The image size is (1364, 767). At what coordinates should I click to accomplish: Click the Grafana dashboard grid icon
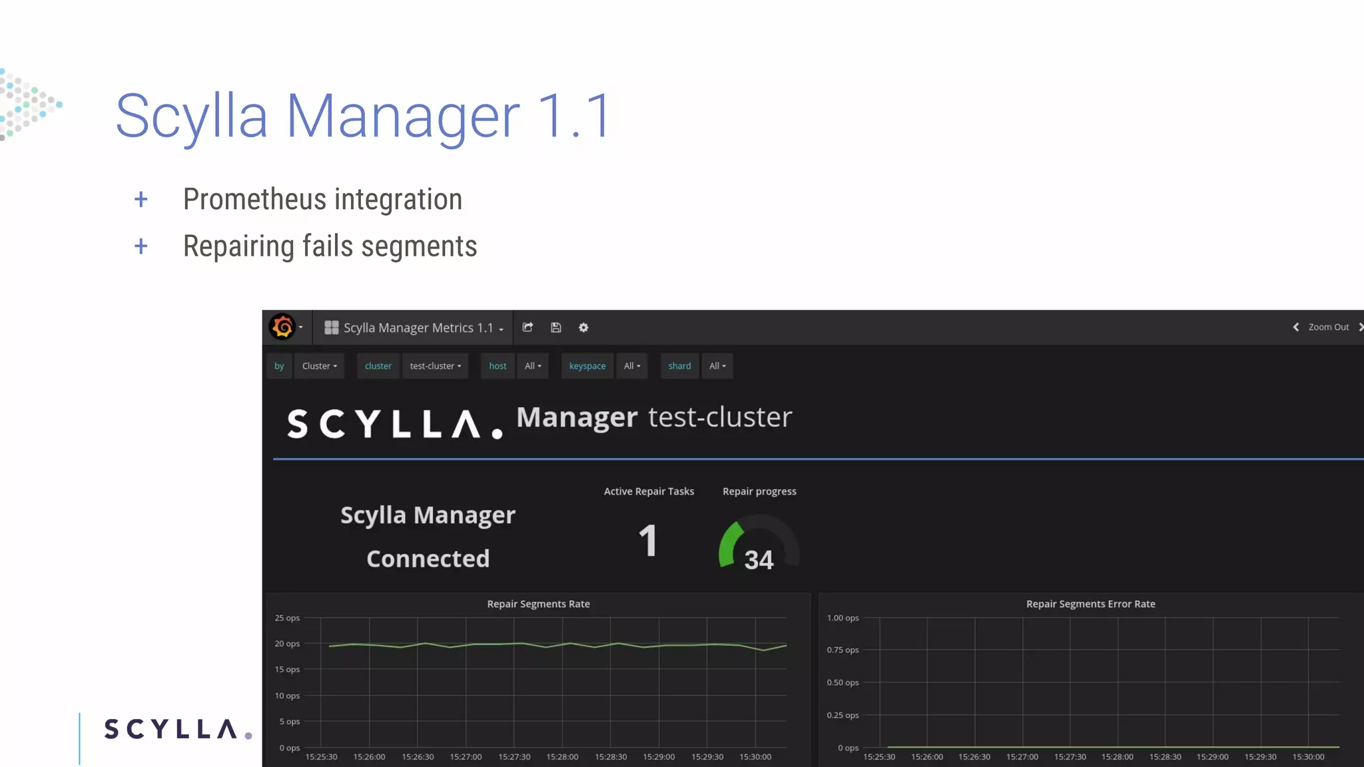tap(331, 327)
